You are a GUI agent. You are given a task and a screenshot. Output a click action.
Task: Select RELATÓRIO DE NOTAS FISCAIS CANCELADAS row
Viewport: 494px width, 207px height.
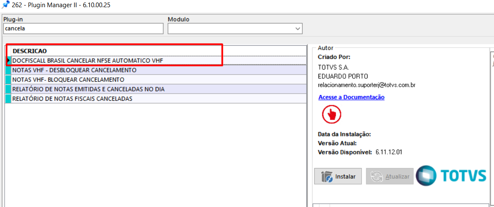click(x=159, y=99)
